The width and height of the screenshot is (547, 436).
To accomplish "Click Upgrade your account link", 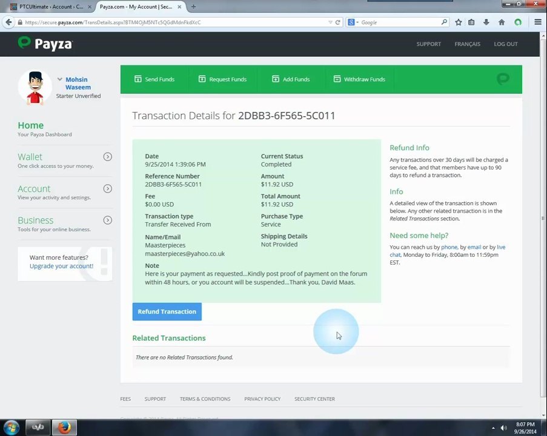I will coord(61,266).
